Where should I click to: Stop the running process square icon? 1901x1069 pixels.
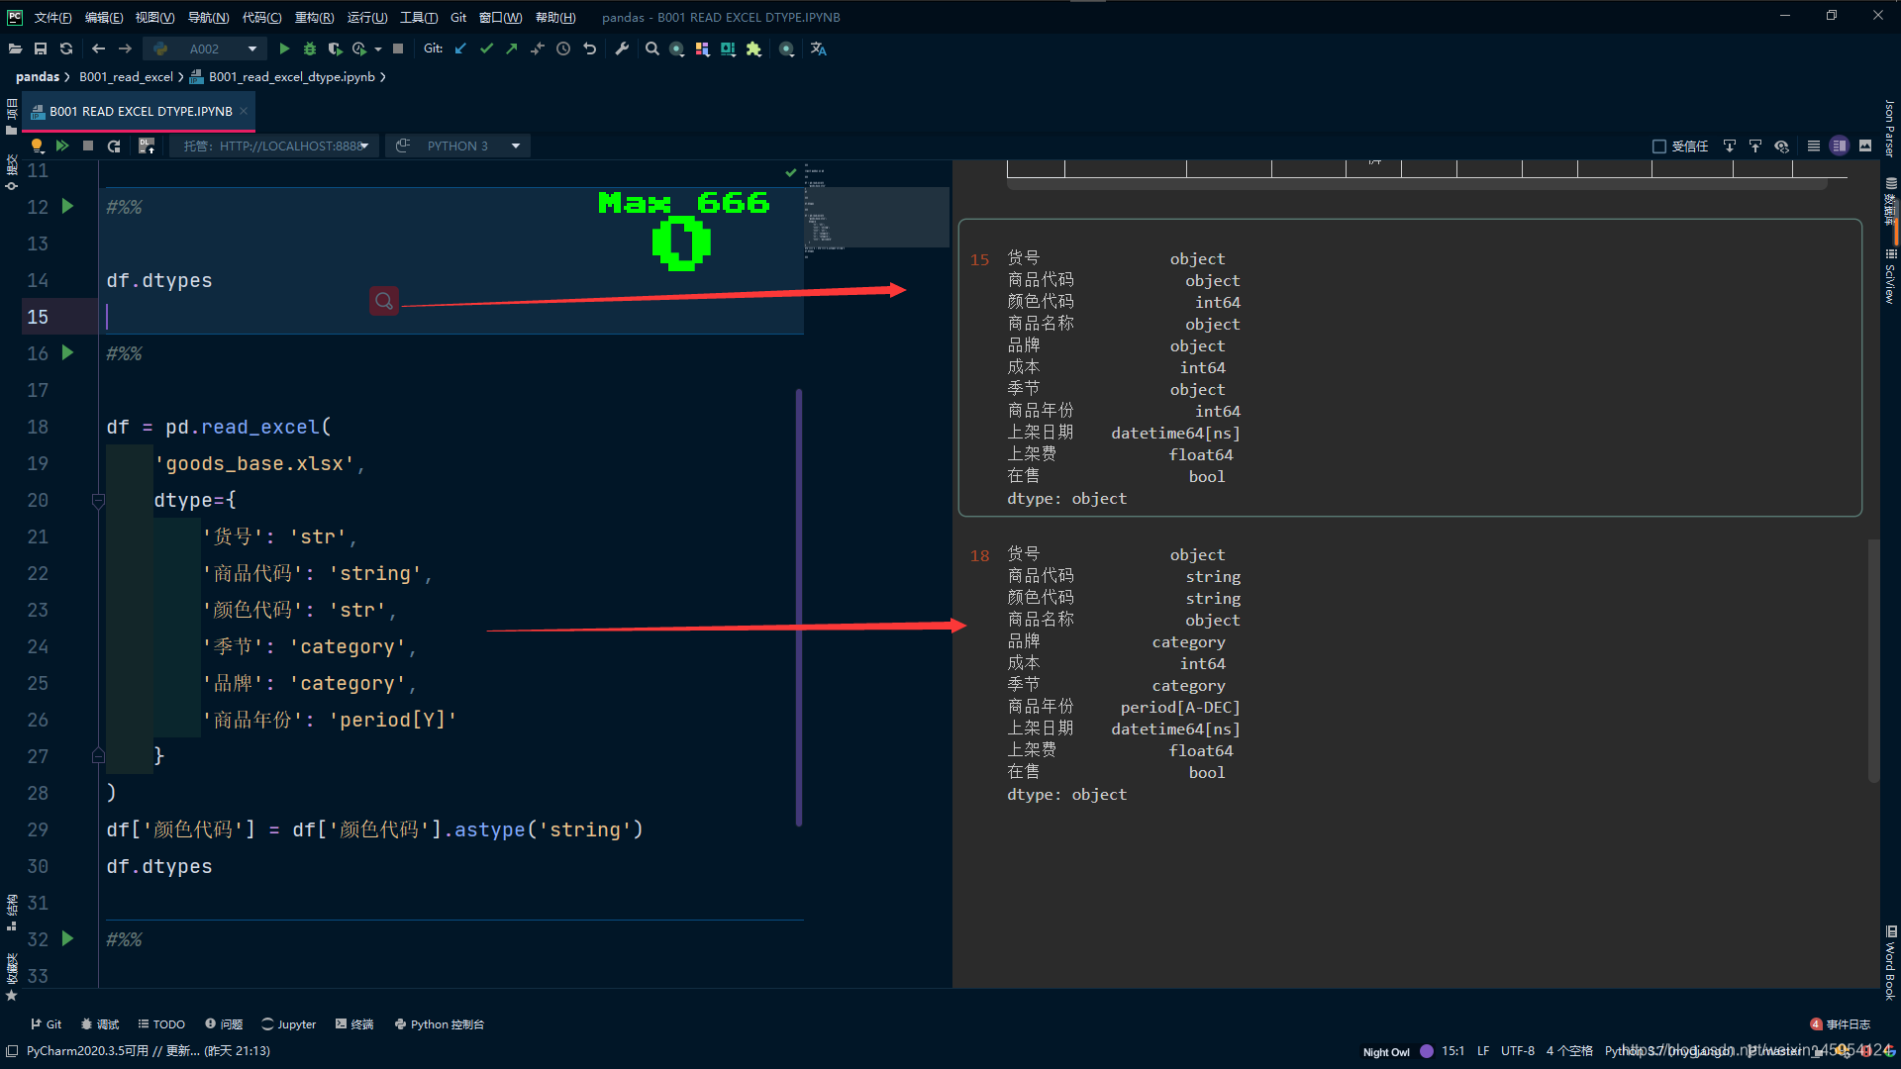coord(398,49)
